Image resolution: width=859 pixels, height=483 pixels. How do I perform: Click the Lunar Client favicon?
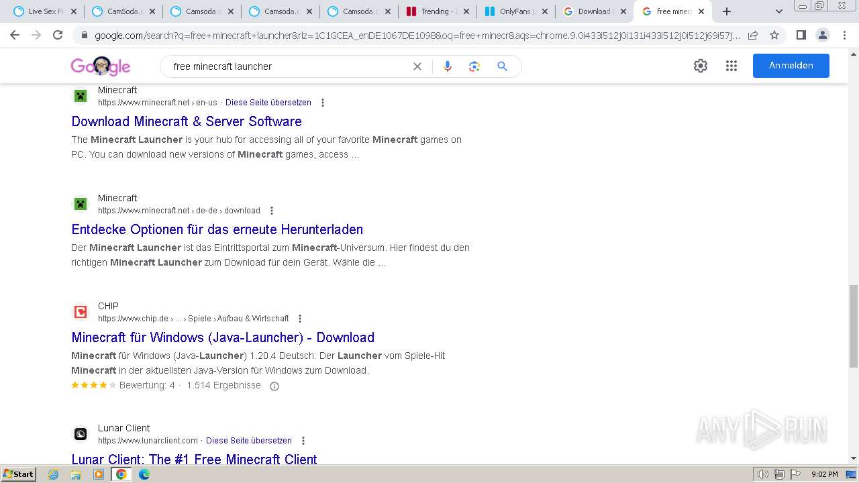pos(81,434)
